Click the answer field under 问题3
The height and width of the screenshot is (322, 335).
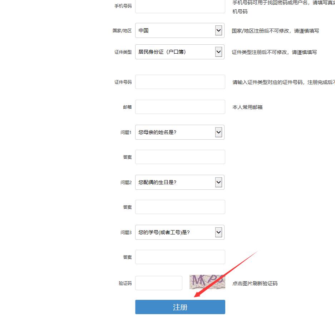180,257
